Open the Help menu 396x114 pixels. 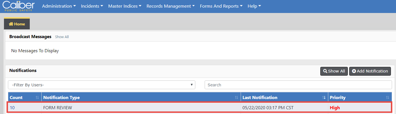254,6
